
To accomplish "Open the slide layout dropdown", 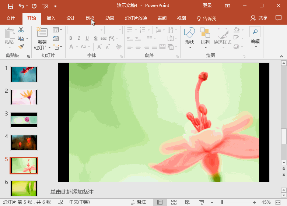I will (57, 29).
